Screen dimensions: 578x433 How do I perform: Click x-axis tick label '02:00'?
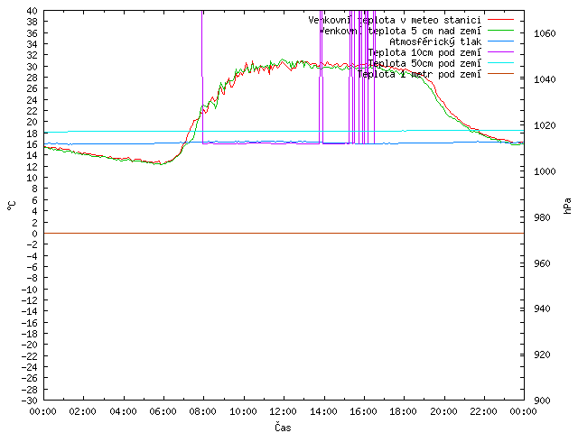click(82, 411)
